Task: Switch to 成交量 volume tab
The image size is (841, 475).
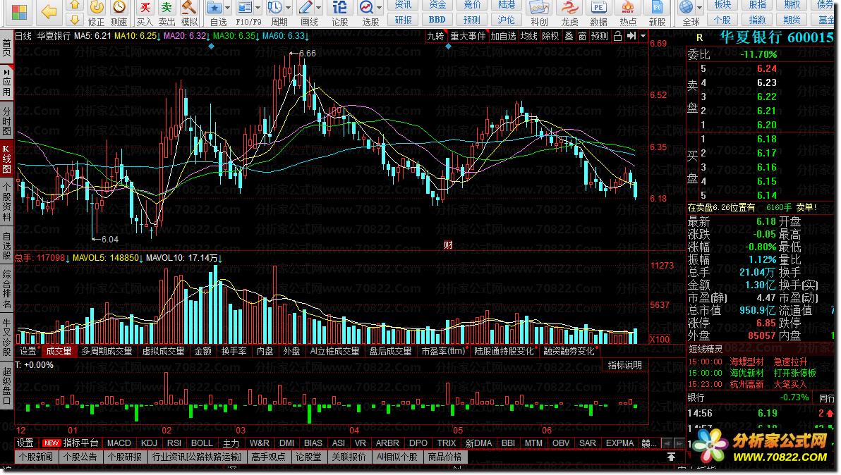Action: point(59,351)
